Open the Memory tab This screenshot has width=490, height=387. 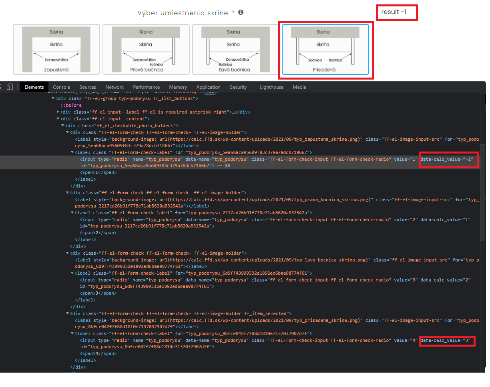pos(178,87)
